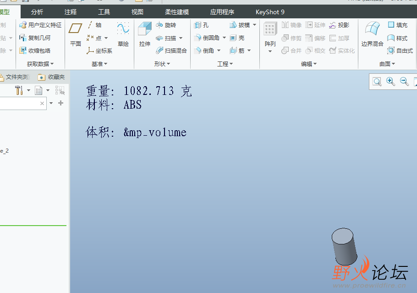
Task: Add a search filter with plus
Action: coord(60,103)
